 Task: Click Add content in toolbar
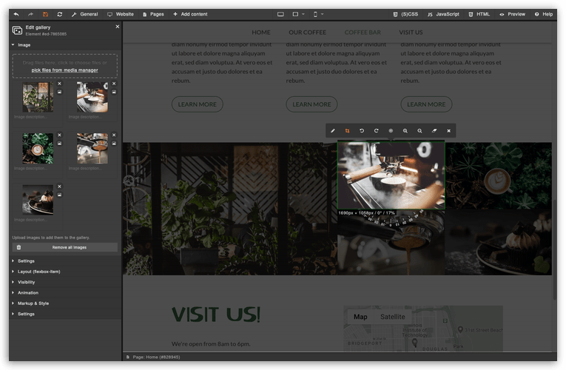coord(190,14)
